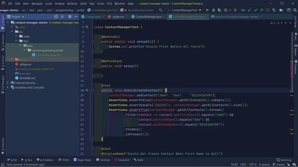Open the Ant tool window

[296, 36]
